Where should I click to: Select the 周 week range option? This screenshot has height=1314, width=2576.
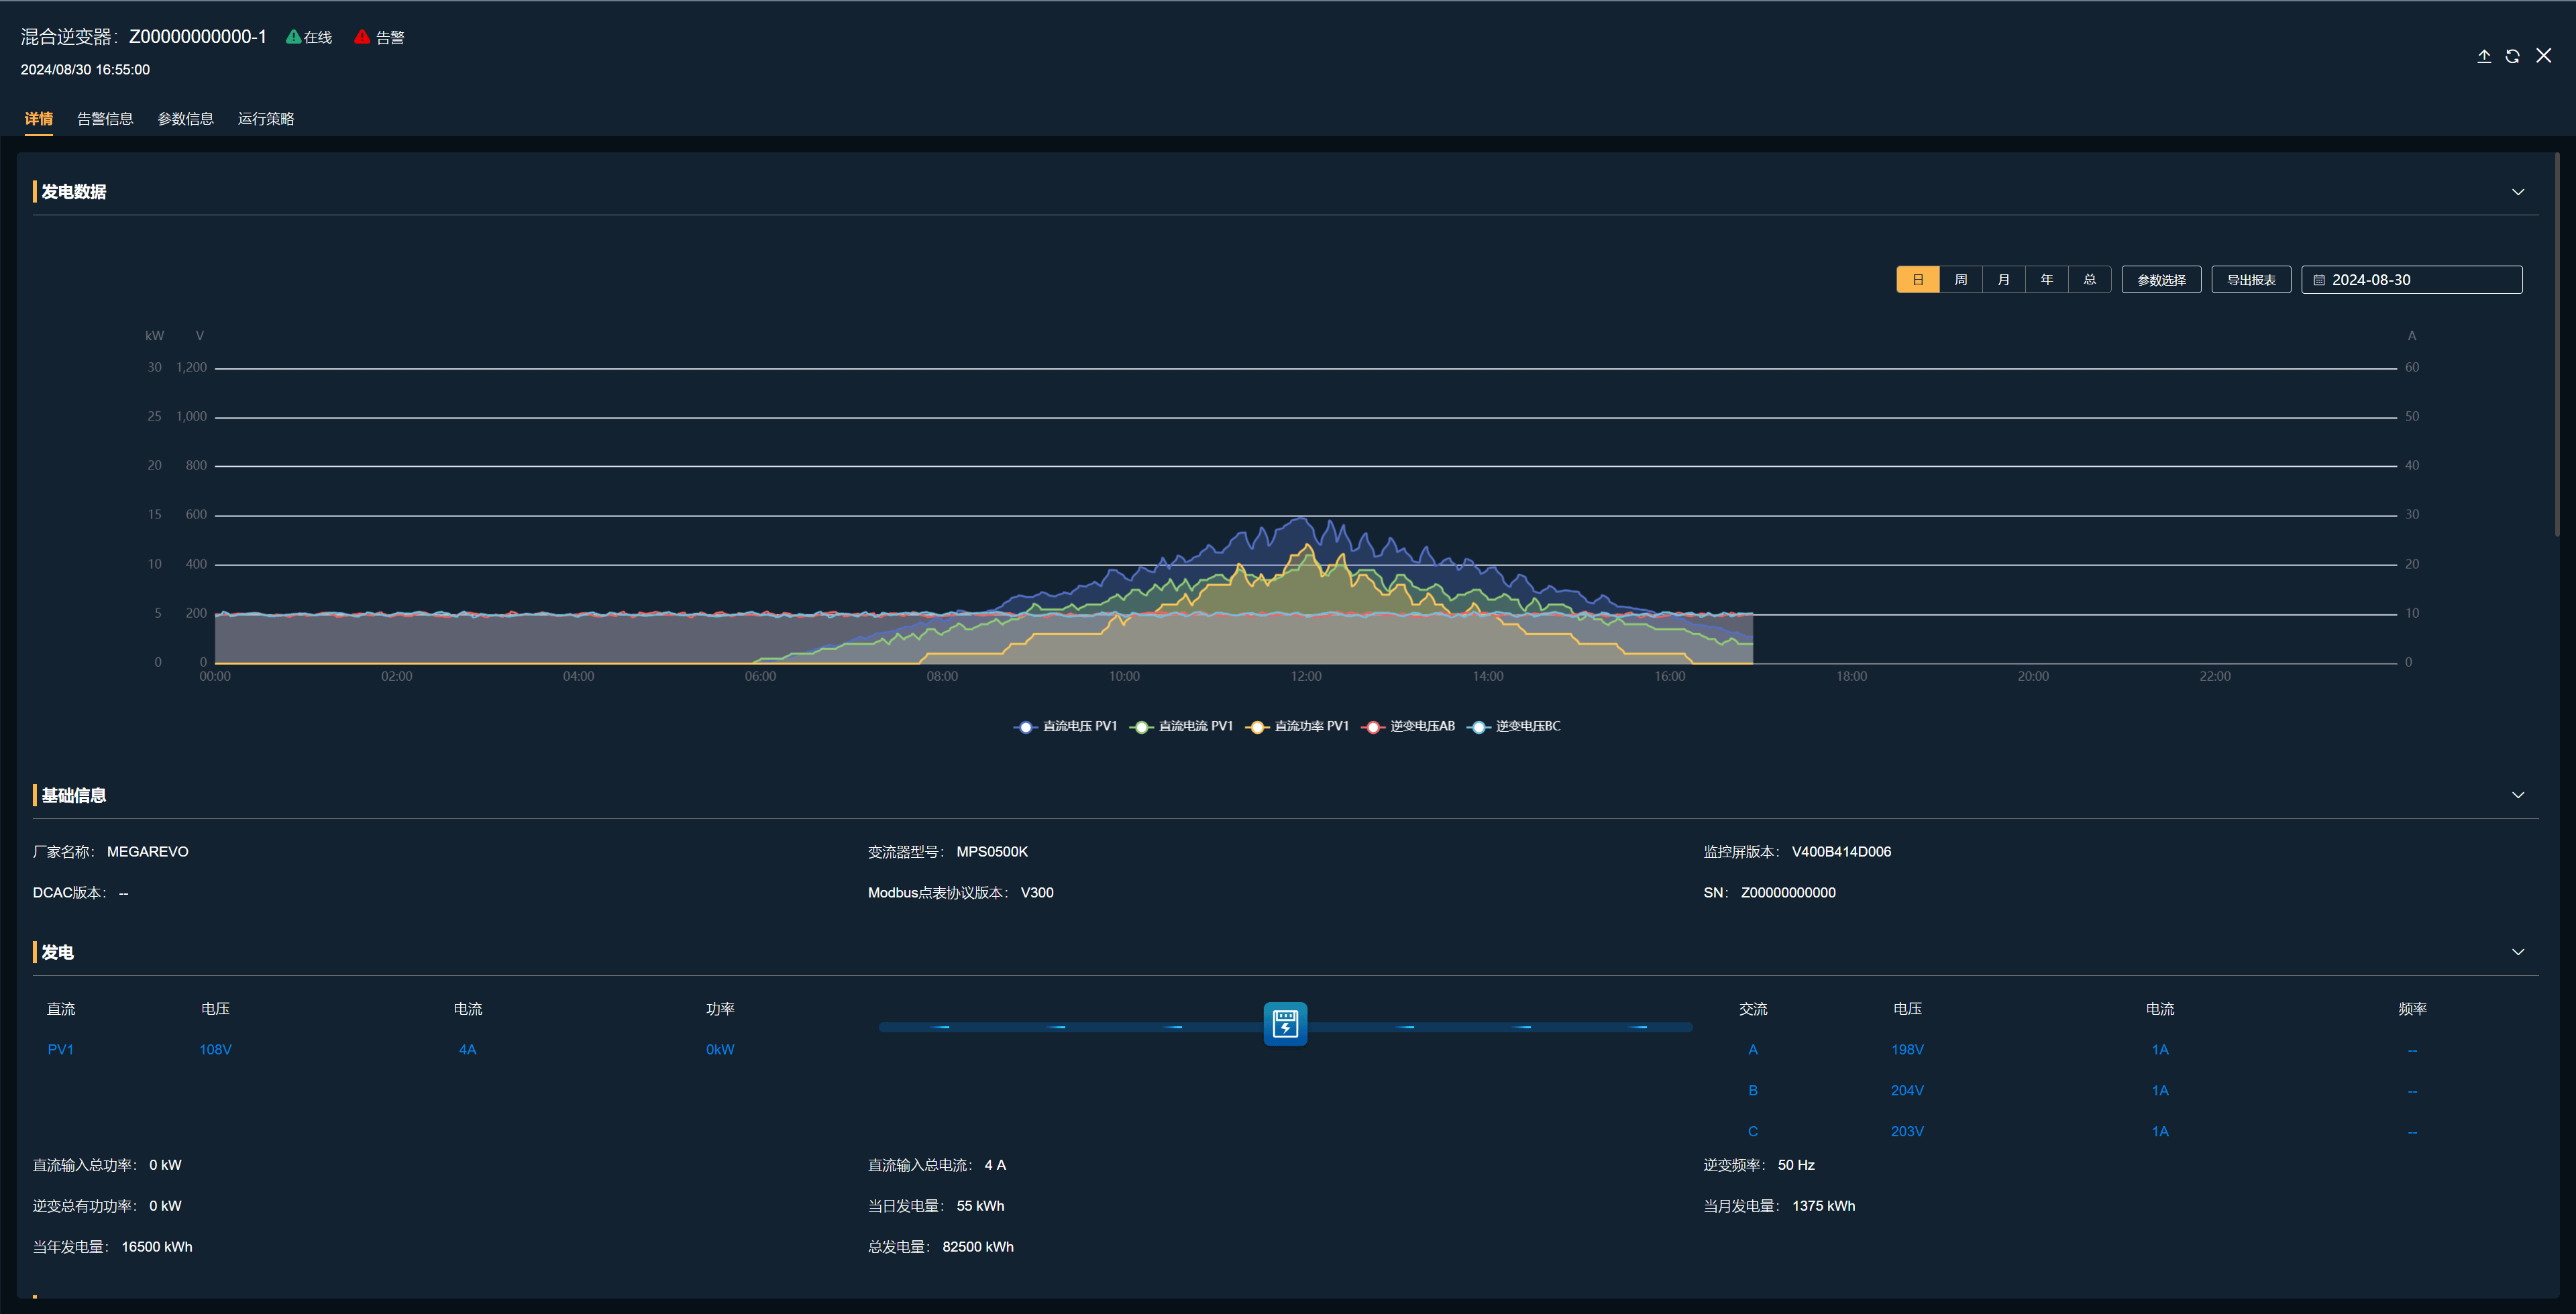(x=1961, y=280)
